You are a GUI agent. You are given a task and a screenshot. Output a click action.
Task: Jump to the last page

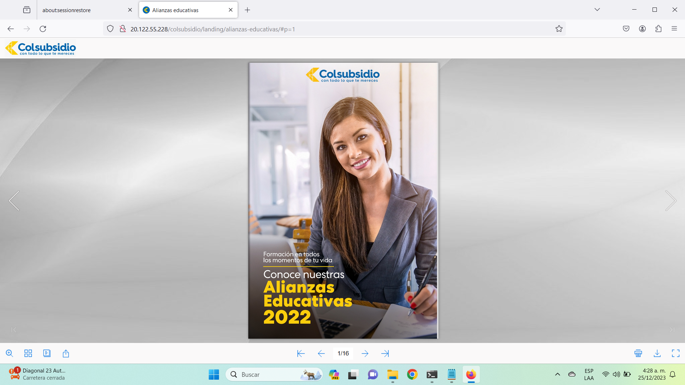point(385,353)
